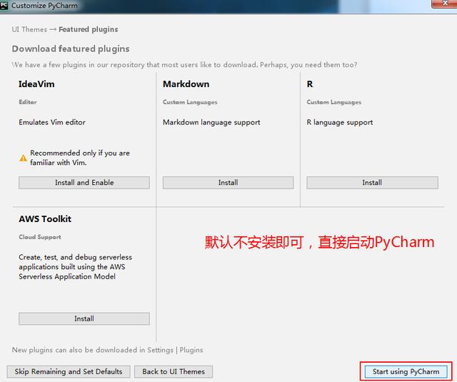Image resolution: width=457 pixels, height=382 pixels.
Task: Click Start using PyCharm
Action: pos(406,372)
